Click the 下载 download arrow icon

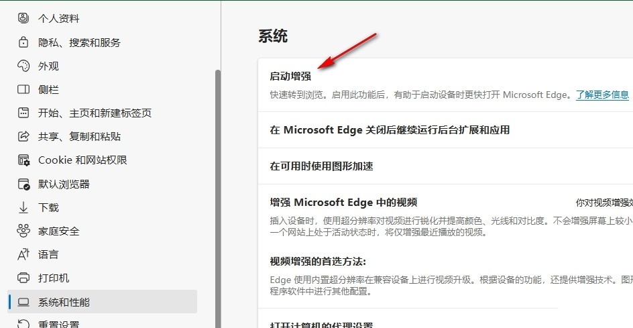pos(23,207)
